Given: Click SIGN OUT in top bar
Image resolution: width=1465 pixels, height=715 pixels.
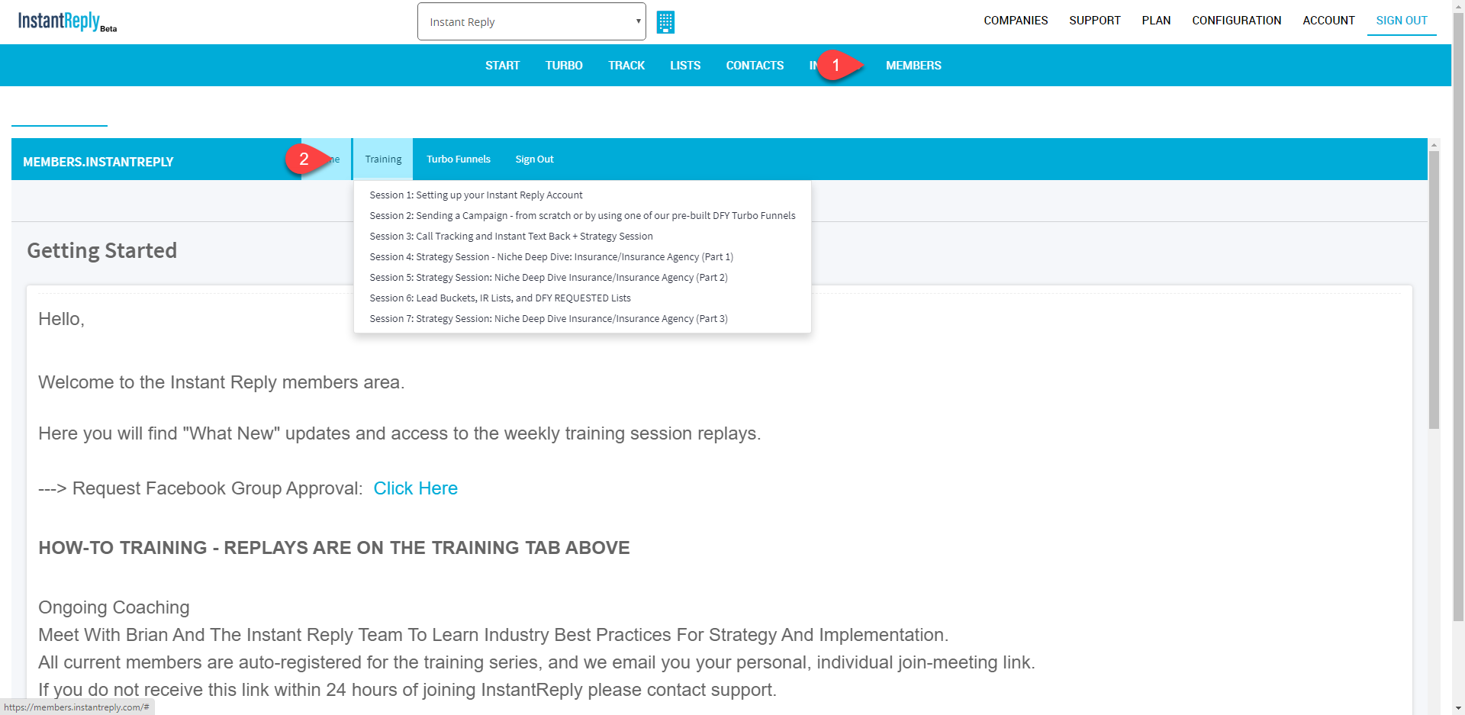Looking at the screenshot, I should point(1402,21).
